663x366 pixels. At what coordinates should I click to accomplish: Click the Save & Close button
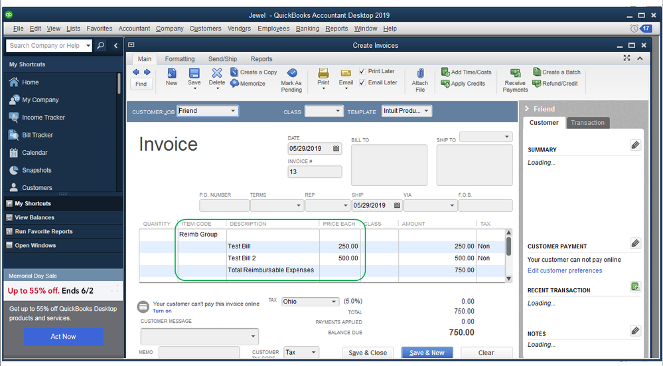pos(368,353)
